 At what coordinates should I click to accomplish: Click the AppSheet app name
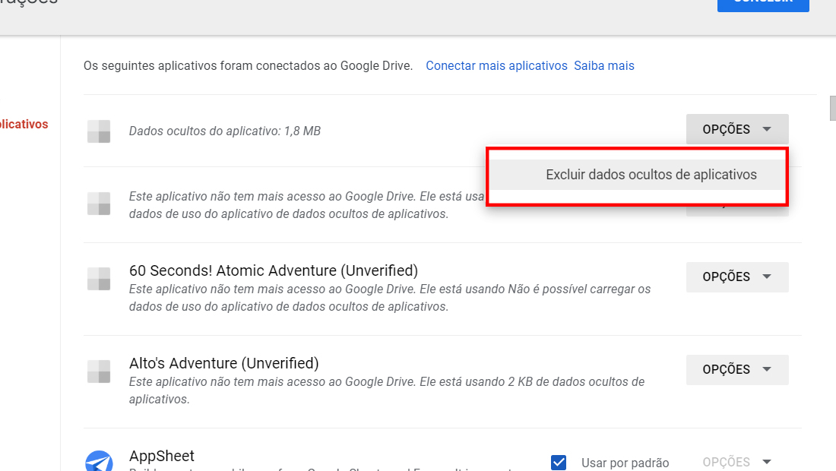click(162, 456)
